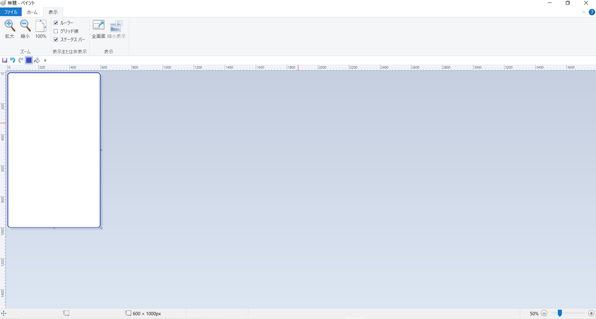
Task: Click the save icon in quick access toolbar
Action: coord(5,60)
